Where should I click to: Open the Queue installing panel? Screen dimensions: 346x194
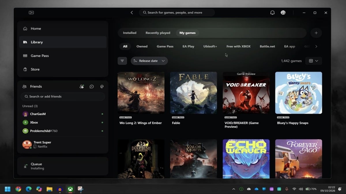tap(63, 166)
